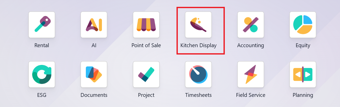This screenshot has width=340, height=107.
Task: Click the Rental text label
Action: coord(42,45)
